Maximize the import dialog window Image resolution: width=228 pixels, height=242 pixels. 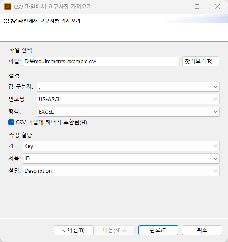pos(197,7)
